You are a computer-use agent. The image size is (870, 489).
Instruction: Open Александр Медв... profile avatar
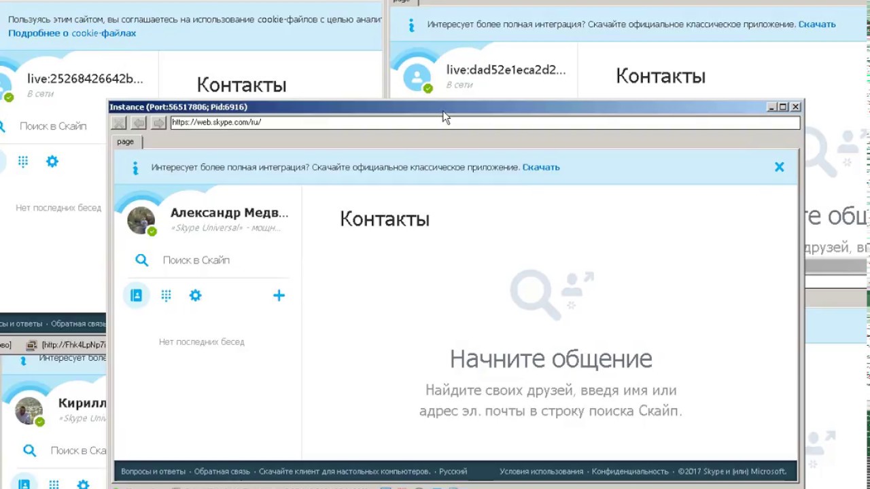141,221
